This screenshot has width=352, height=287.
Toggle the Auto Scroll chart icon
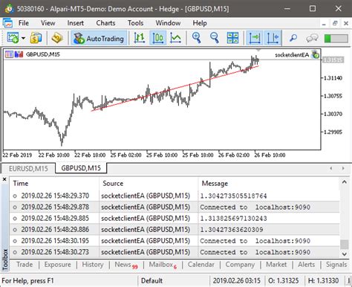255,38
